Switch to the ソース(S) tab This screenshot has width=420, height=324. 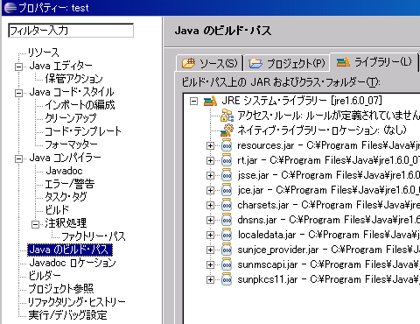click(x=209, y=63)
